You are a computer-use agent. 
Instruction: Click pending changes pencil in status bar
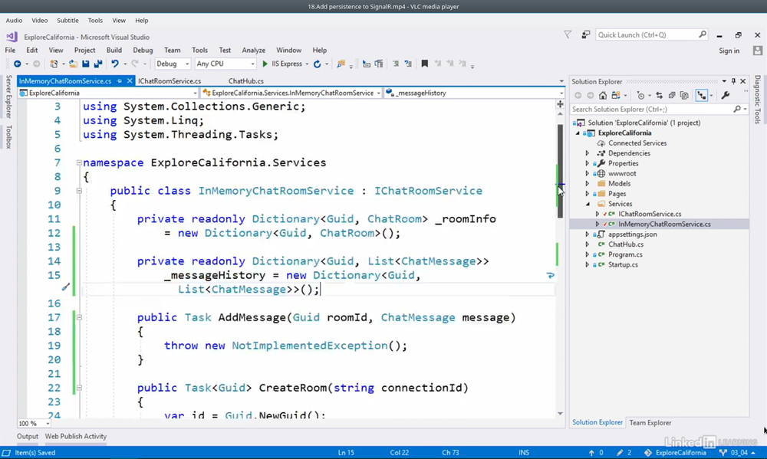[x=620, y=453]
